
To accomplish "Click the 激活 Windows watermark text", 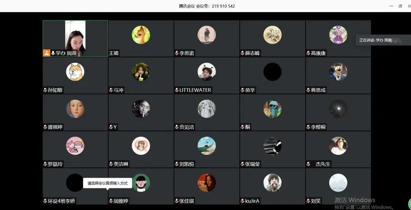I will pyautogui.click(x=355, y=200).
